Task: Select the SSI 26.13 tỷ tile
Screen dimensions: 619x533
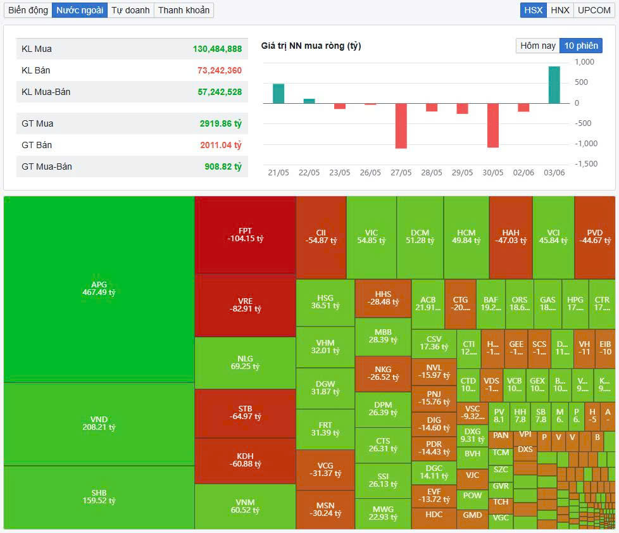Action: coord(384,480)
